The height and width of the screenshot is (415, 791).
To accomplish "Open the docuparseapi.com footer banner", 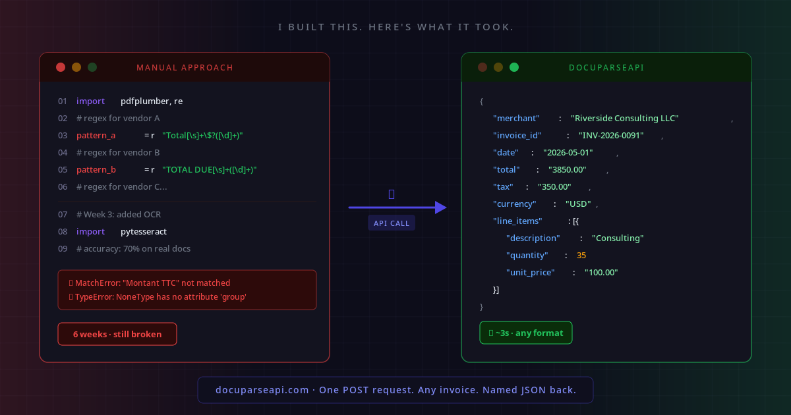I will point(395,390).
